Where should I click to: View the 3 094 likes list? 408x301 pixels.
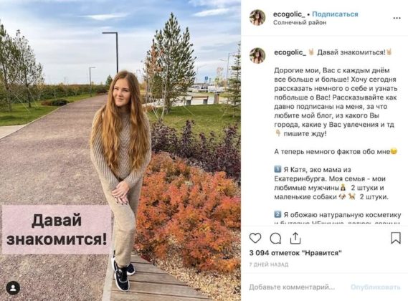(x=295, y=253)
